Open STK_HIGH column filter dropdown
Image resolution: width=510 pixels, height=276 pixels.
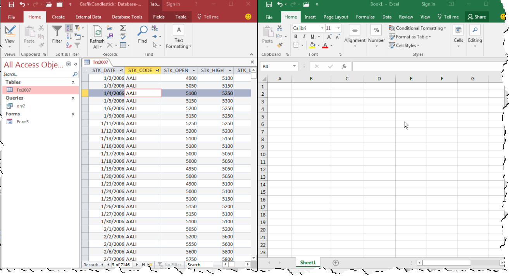tap(230, 71)
